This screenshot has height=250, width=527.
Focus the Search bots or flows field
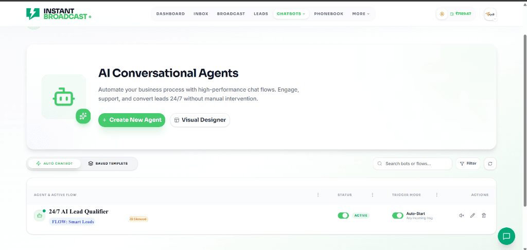pyautogui.click(x=412, y=164)
